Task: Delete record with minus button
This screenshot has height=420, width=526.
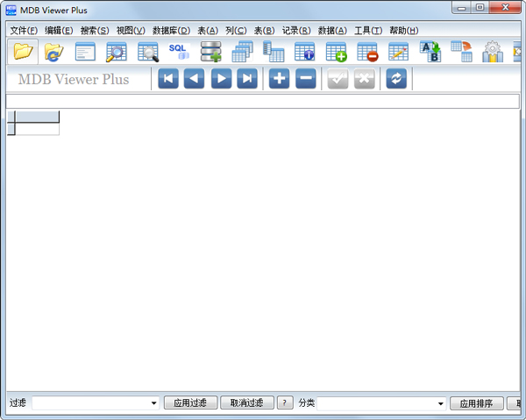Action: click(x=306, y=79)
